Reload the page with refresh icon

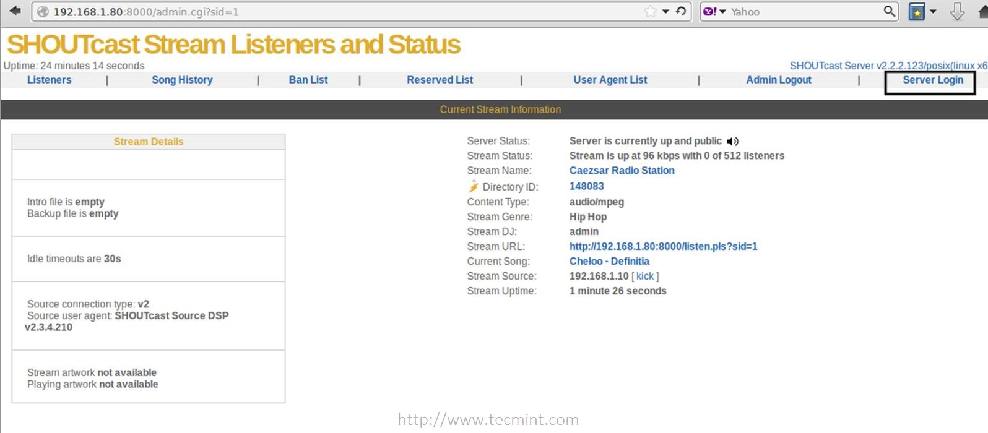click(x=681, y=11)
